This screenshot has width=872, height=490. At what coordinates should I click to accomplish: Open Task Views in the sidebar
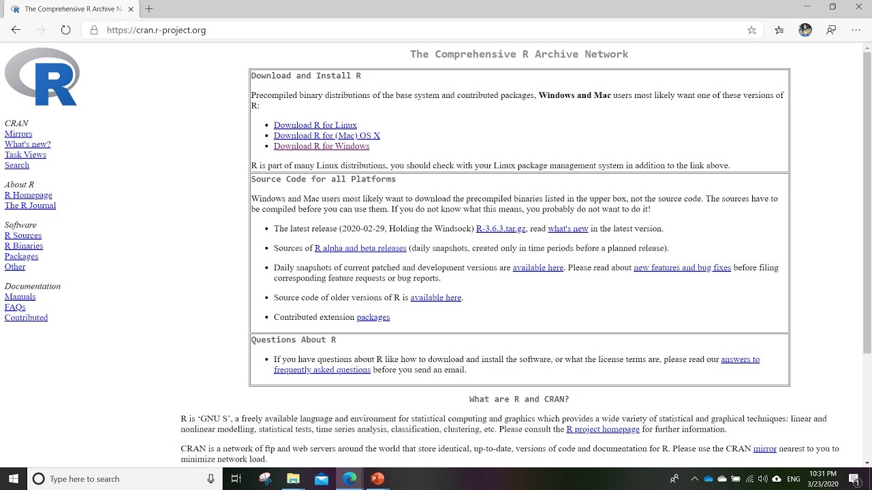[x=25, y=154]
